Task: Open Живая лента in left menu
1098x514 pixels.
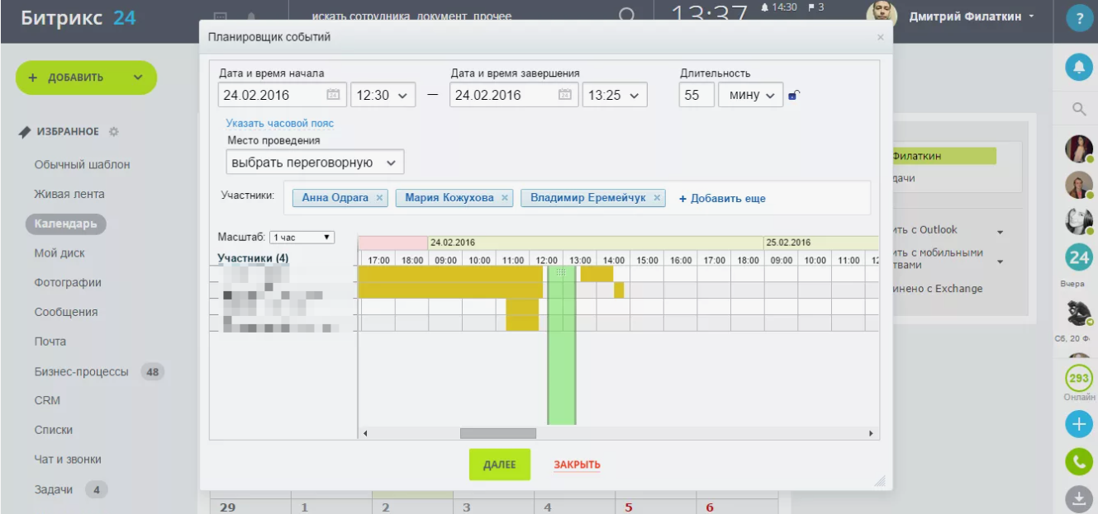Action: tap(69, 195)
